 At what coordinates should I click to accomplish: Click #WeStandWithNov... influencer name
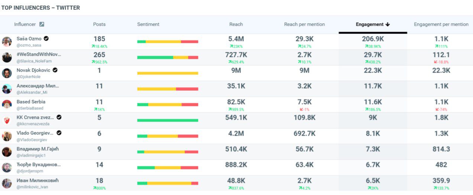coord(39,54)
